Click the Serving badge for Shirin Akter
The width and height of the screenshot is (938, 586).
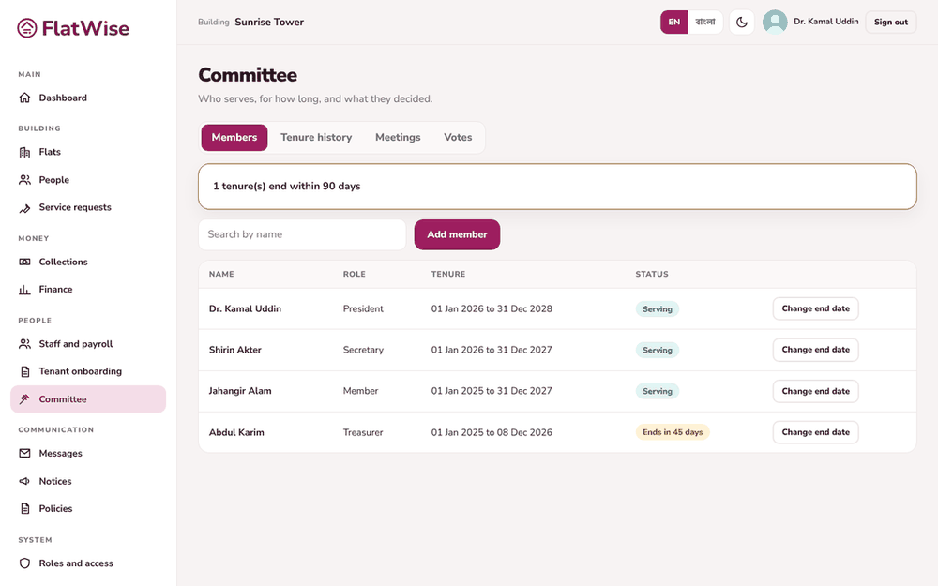[x=658, y=350]
